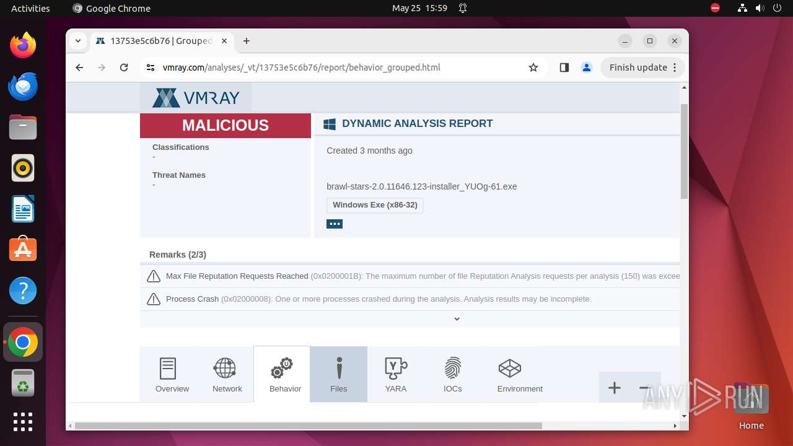The image size is (793, 446).
Task: Click the plus expand-all button
Action: coord(614,388)
